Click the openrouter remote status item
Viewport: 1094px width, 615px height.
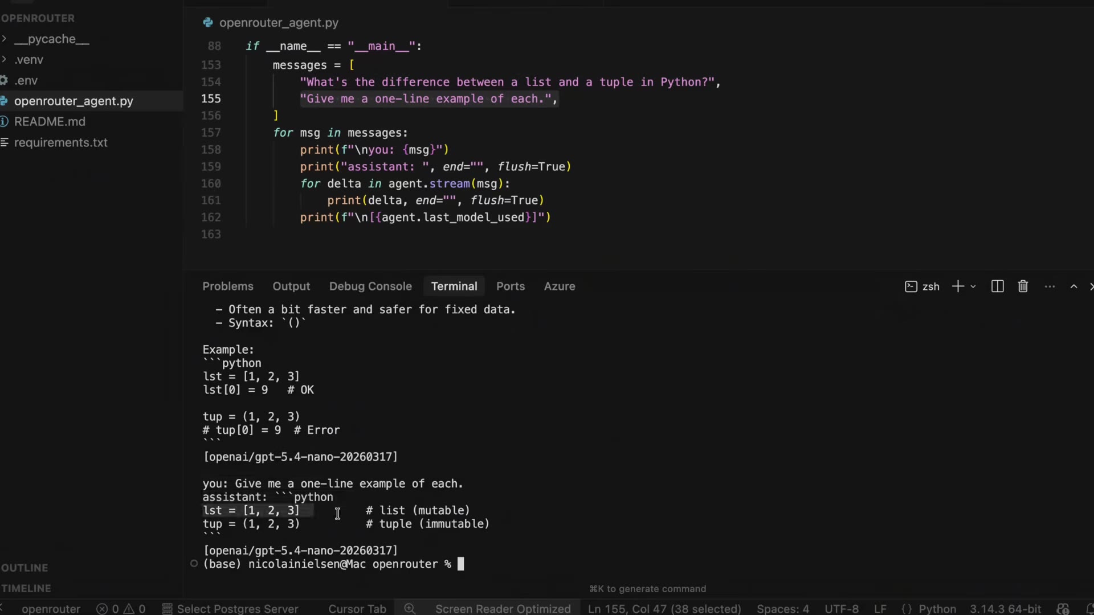point(51,609)
